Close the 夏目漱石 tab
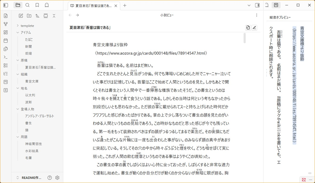 pyautogui.click(x=115, y=5)
